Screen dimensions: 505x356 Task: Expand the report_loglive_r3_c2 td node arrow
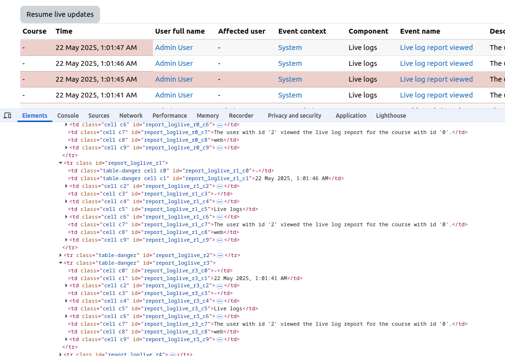click(66, 285)
